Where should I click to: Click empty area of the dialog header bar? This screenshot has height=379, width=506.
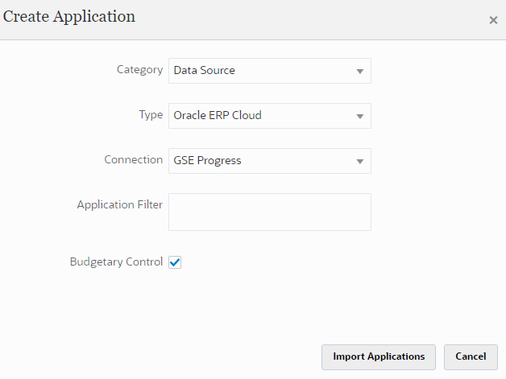click(306, 19)
